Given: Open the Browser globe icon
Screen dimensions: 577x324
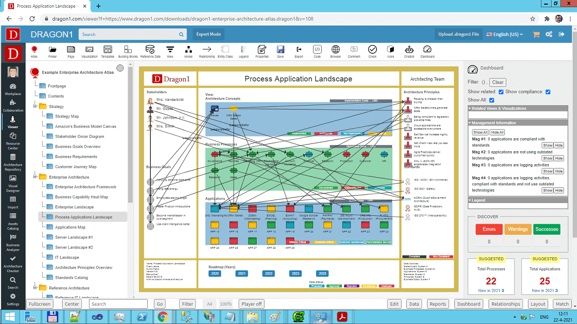Looking at the screenshot, I should coord(336,51).
